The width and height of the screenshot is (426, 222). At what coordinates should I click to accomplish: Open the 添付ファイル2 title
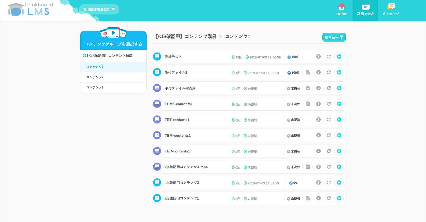tap(176, 73)
